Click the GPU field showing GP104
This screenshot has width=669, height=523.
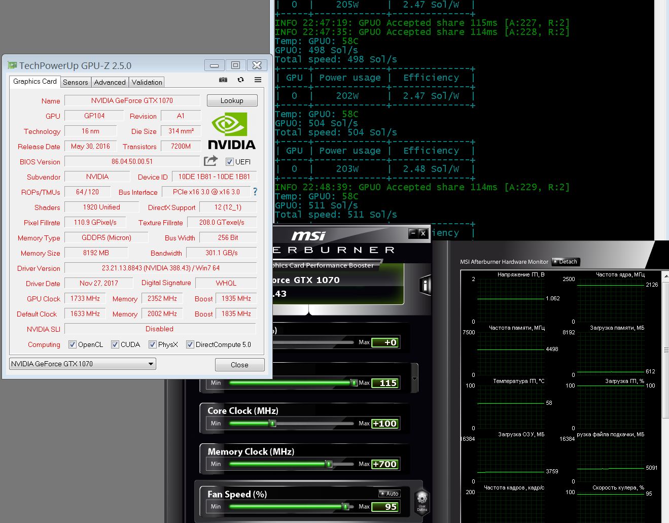click(94, 116)
